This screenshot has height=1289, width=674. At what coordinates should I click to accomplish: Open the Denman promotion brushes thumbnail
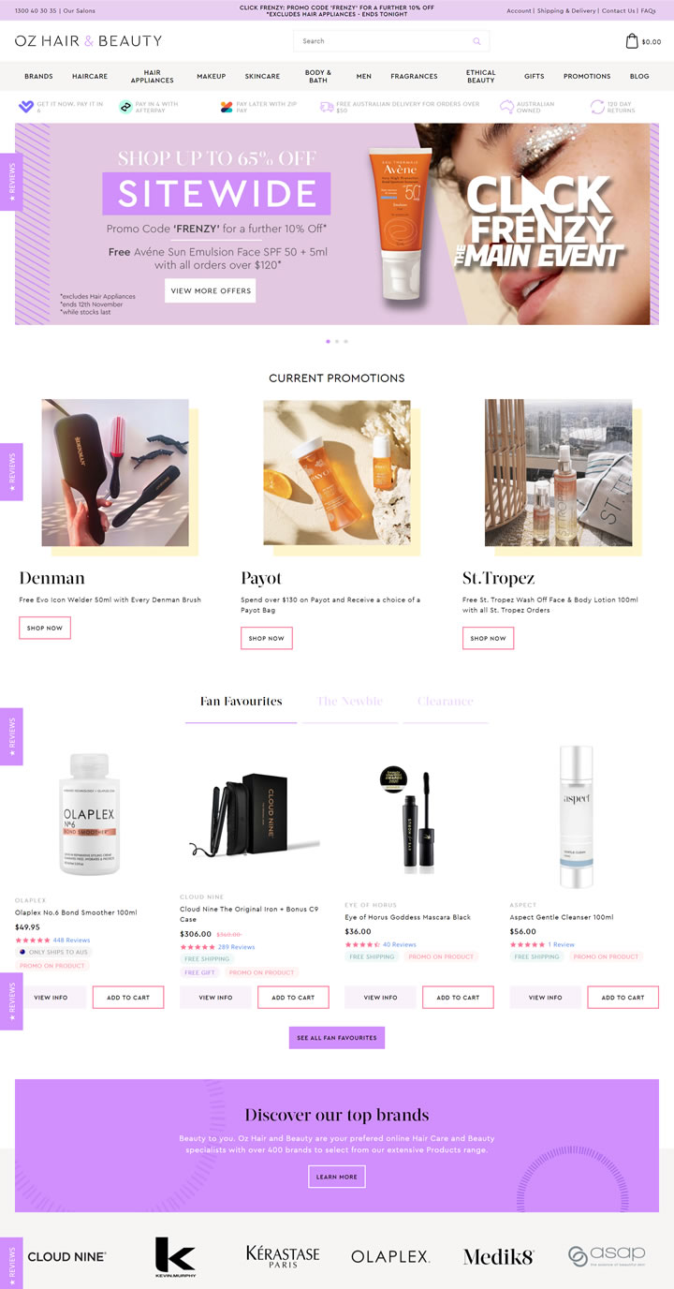(115, 473)
